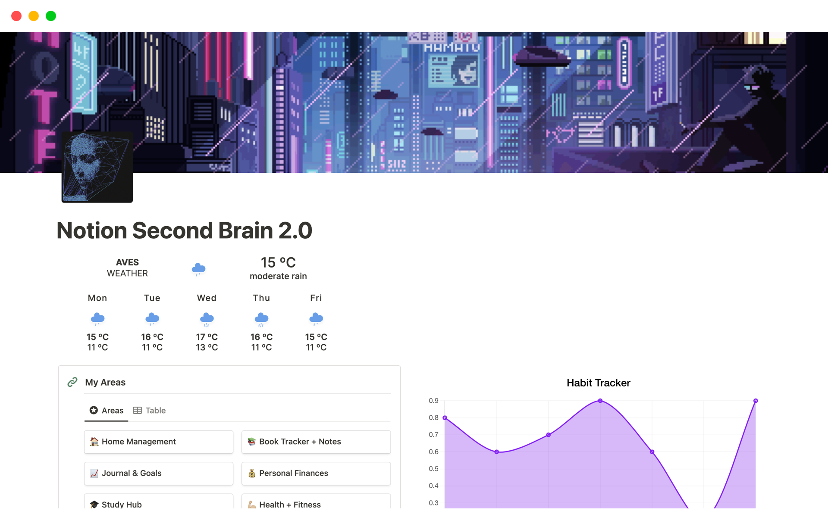Open the Journal & Goals page
The image size is (828, 517).
pyautogui.click(x=158, y=473)
